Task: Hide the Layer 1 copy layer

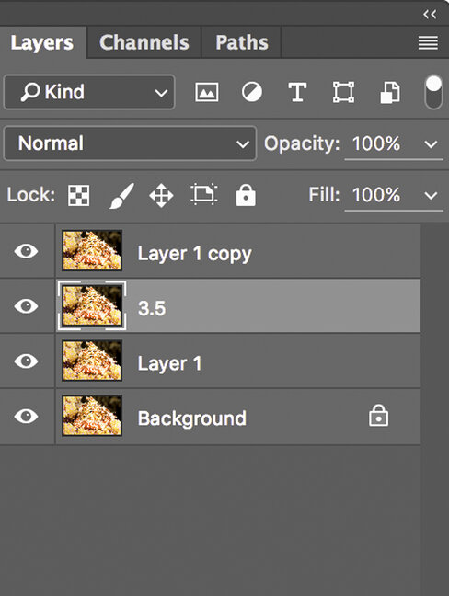Action: pyautogui.click(x=27, y=251)
